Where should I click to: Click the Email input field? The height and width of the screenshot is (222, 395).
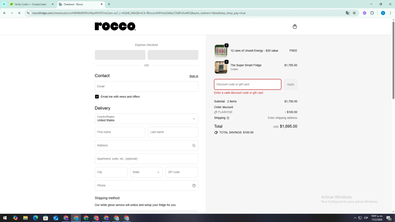click(x=146, y=87)
